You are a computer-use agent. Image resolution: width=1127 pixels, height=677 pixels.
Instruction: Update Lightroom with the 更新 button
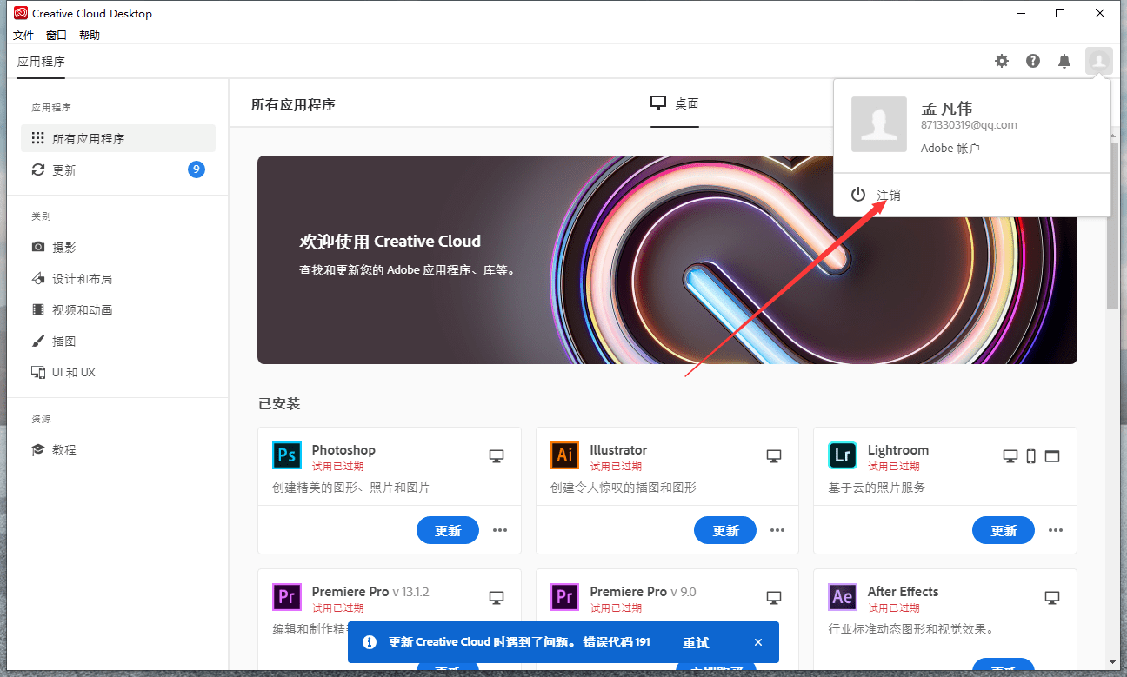pos(1004,530)
